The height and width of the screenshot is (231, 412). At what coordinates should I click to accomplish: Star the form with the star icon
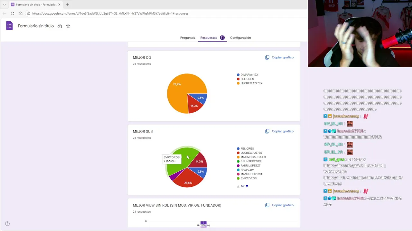[68, 26]
